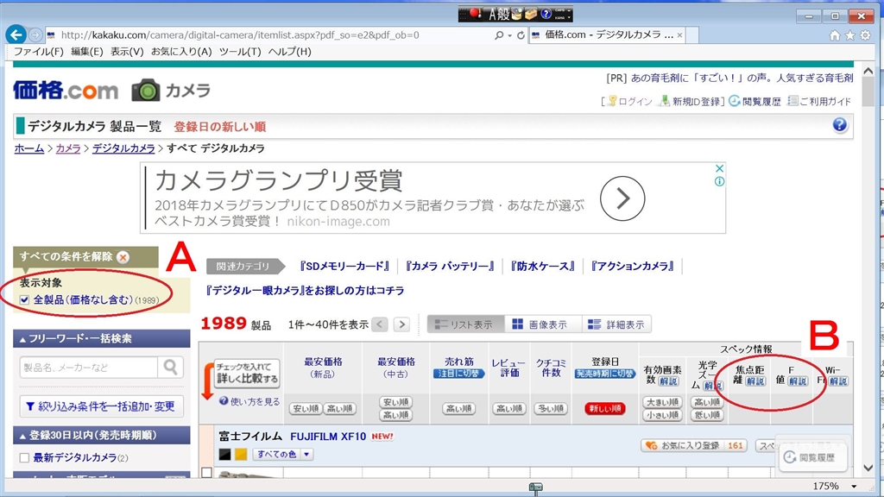Click 注目に切替 under 売れ筋

pos(459,374)
